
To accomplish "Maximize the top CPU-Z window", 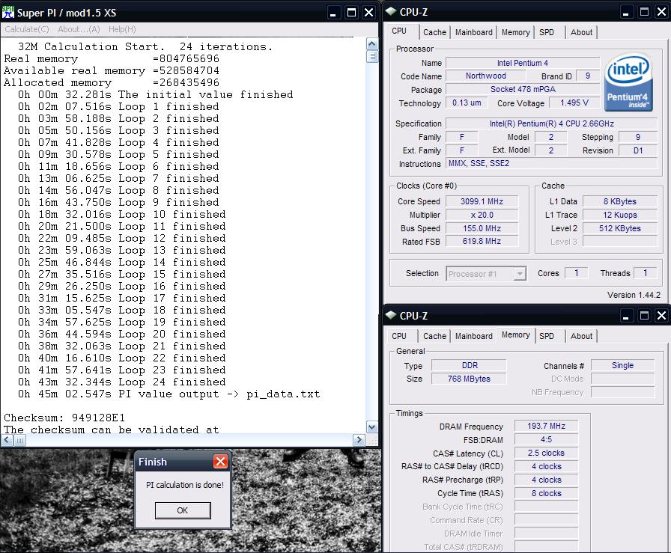I will (x=643, y=12).
